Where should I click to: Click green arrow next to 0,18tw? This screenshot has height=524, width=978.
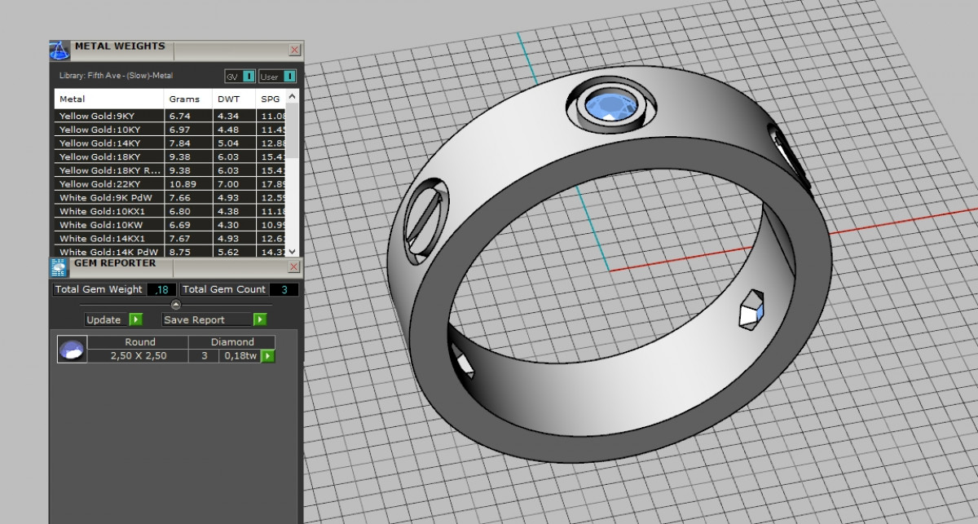coord(267,356)
